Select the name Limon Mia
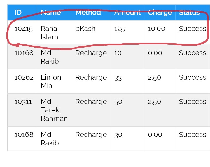 (x=51, y=81)
